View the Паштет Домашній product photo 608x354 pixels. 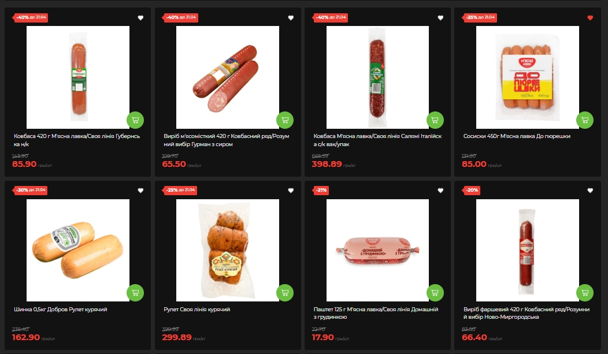pos(377,250)
